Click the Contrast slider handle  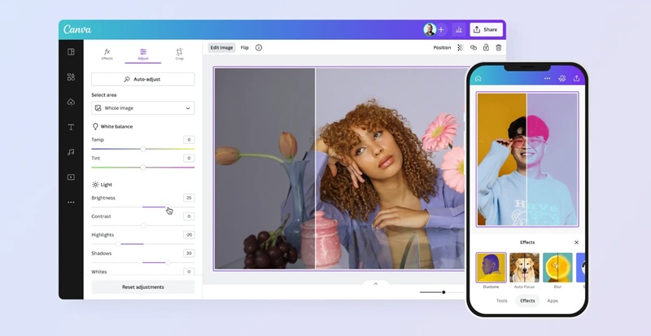tap(143, 225)
